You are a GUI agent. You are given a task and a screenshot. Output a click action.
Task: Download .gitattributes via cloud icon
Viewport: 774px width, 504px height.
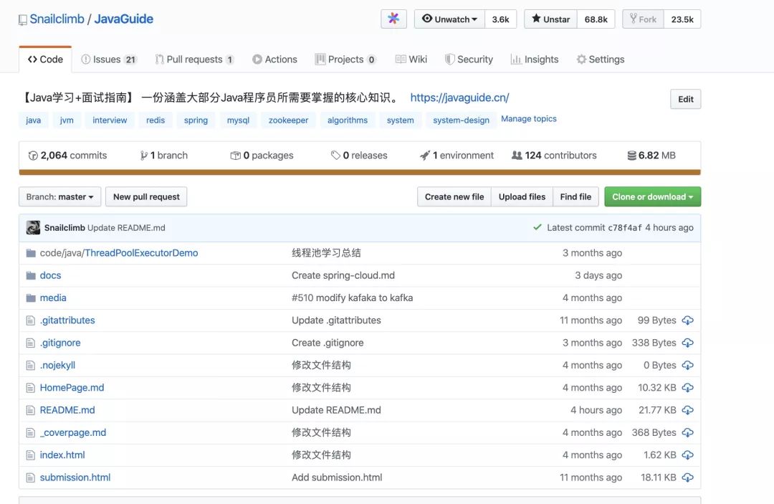coord(687,320)
